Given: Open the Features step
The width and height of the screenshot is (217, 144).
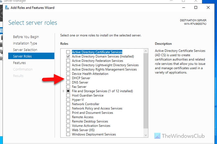Looking at the screenshot, I should pos(19,63).
